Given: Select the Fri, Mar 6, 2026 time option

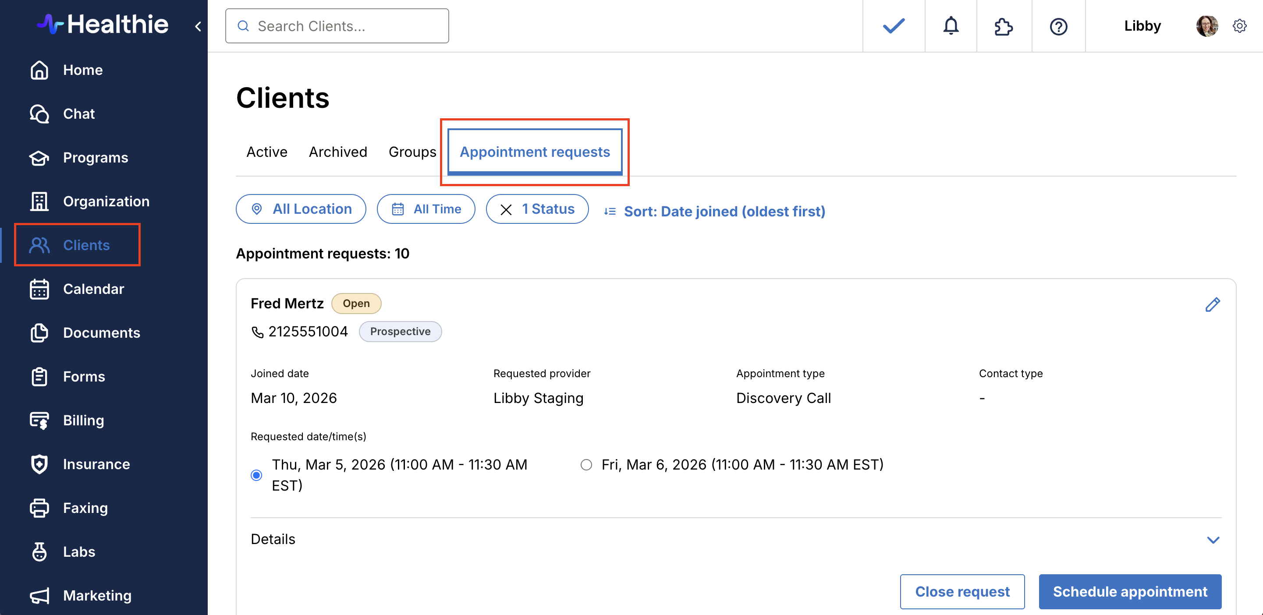Looking at the screenshot, I should point(586,464).
